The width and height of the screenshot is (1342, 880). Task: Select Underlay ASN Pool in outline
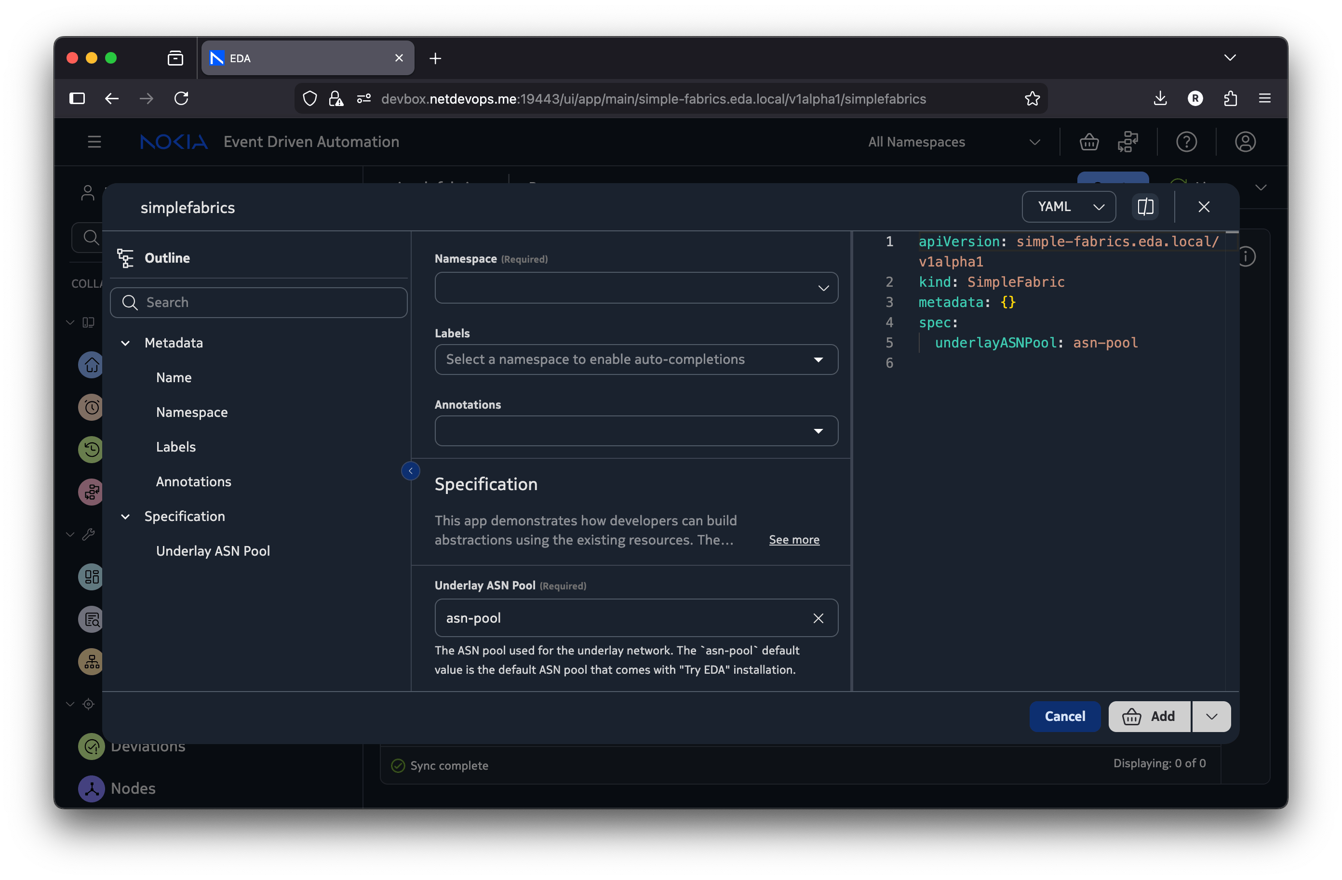[213, 551]
